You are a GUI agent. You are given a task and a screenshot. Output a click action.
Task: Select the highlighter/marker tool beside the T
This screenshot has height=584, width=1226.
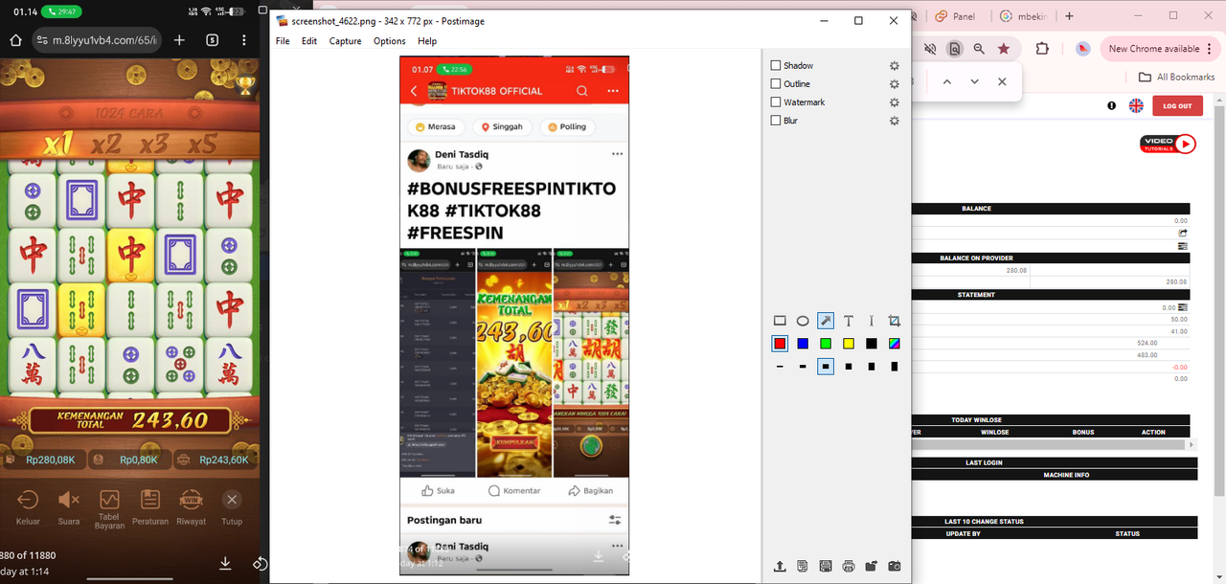pos(872,321)
